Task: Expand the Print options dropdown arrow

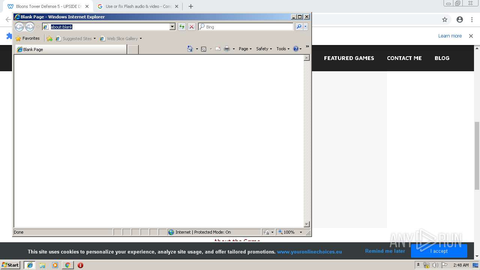Action: click(234, 49)
